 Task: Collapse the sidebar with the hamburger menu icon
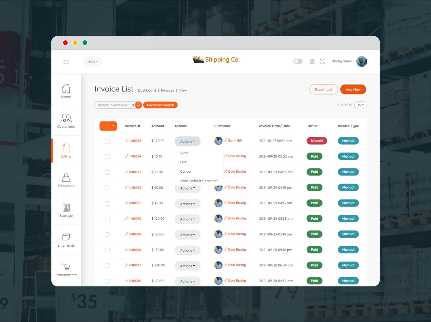pos(66,62)
